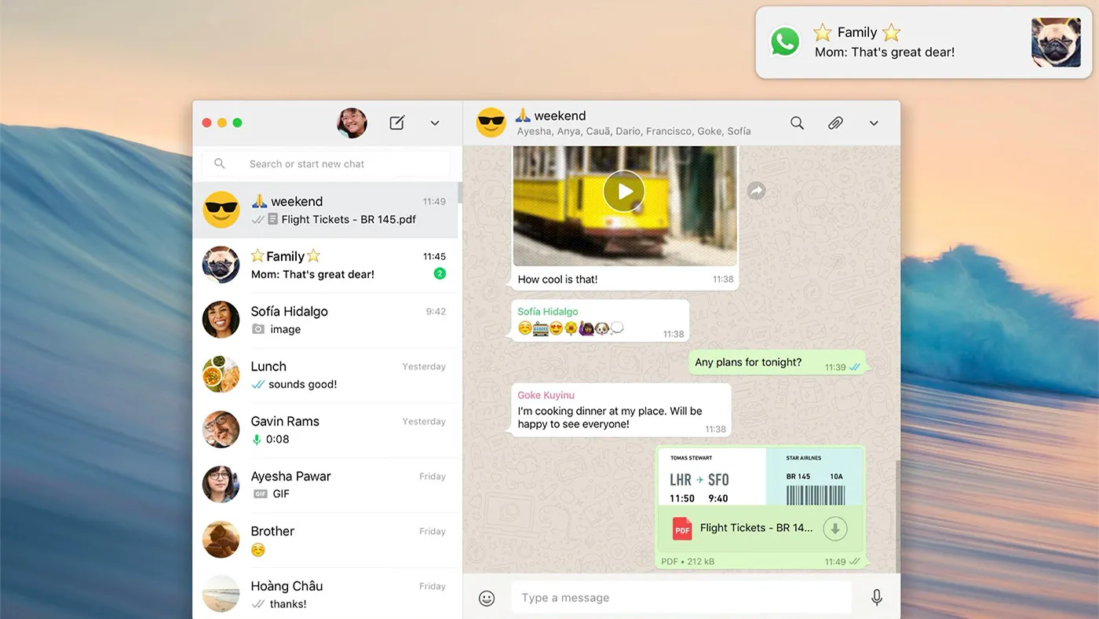Click the Search or start new chat field
This screenshot has height=619, width=1099.
327,164
